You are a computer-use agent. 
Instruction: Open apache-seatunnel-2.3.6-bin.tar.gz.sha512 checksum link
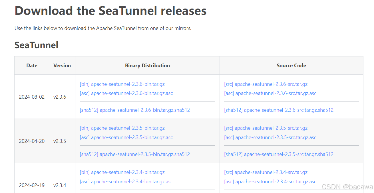pos(135,110)
